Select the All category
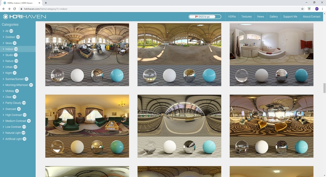The image size is (326, 177). pyautogui.click(x=18, y=31)
